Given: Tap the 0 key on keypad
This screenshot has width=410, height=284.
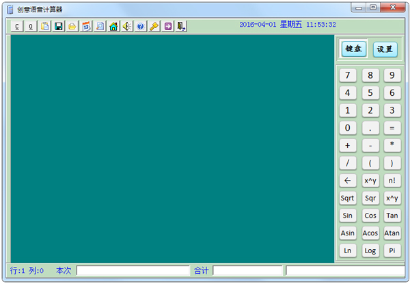Looking at the screenshot, I should pos(348,128).
